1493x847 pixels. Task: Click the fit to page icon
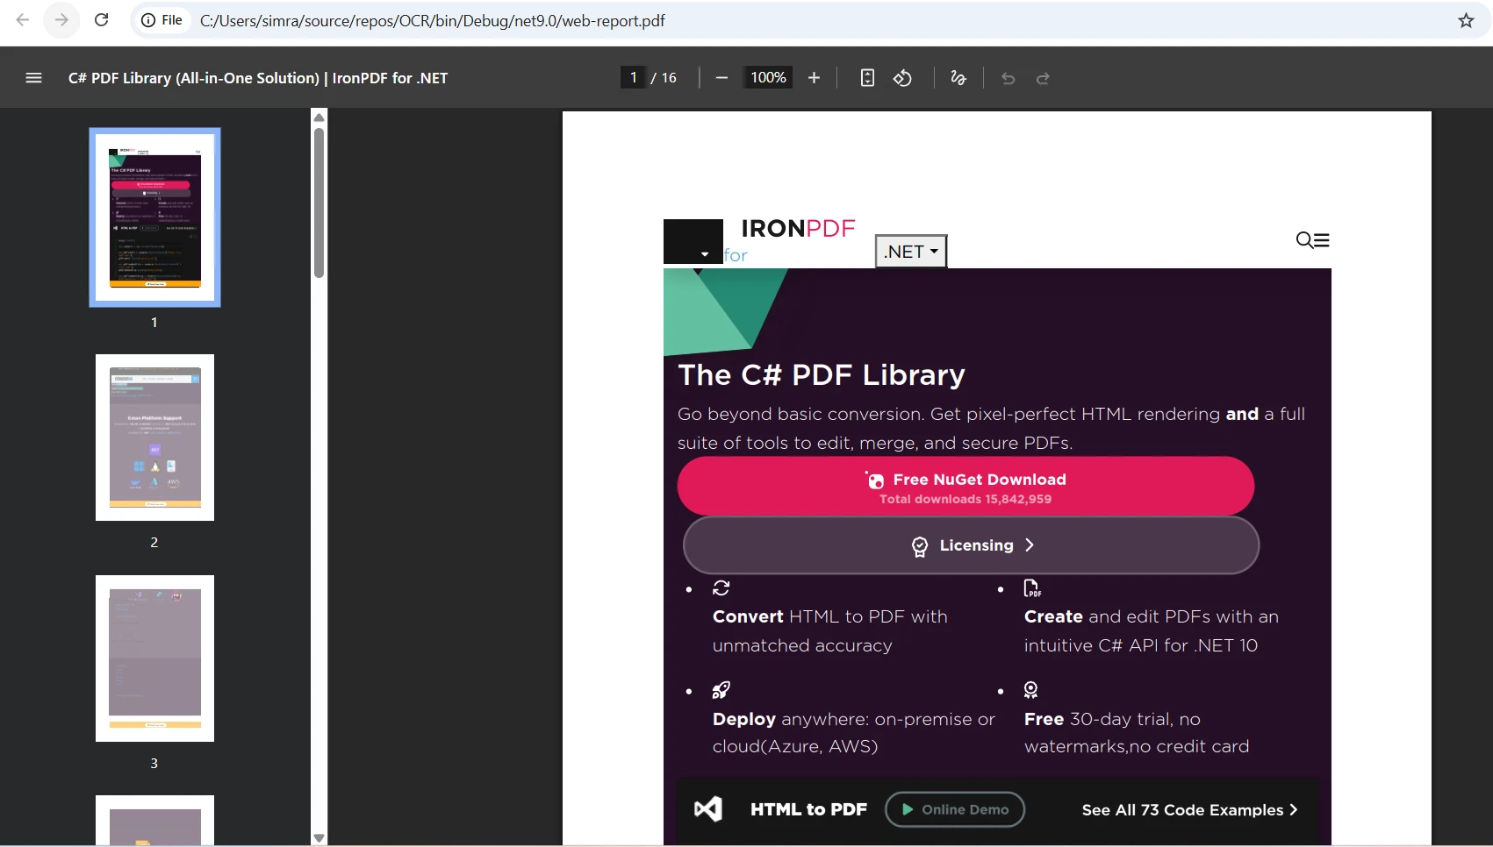867,78
